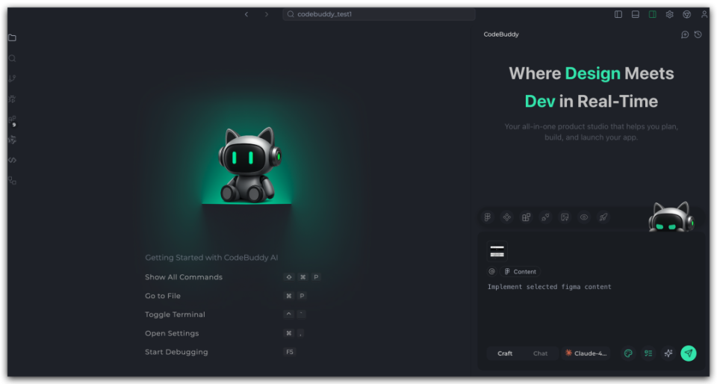Go back with the left arrow

(x=246, y=14)
